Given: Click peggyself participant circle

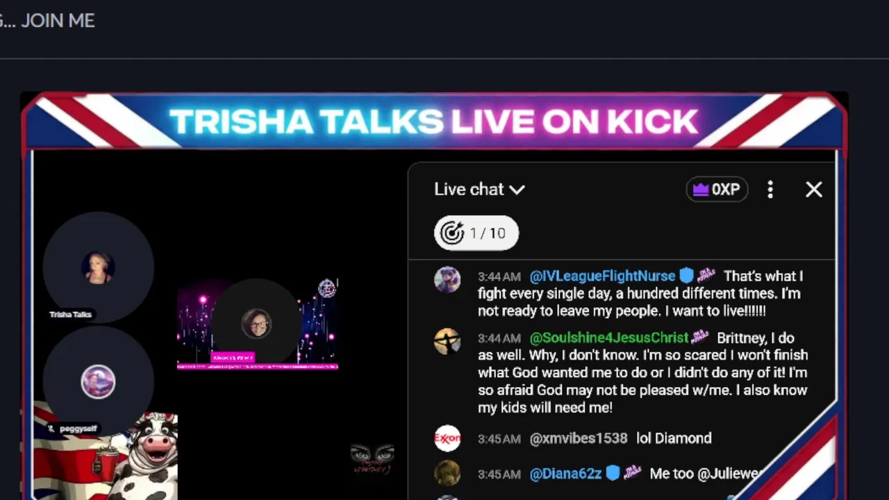Looking at the screenshot, I should click(98, 382).
